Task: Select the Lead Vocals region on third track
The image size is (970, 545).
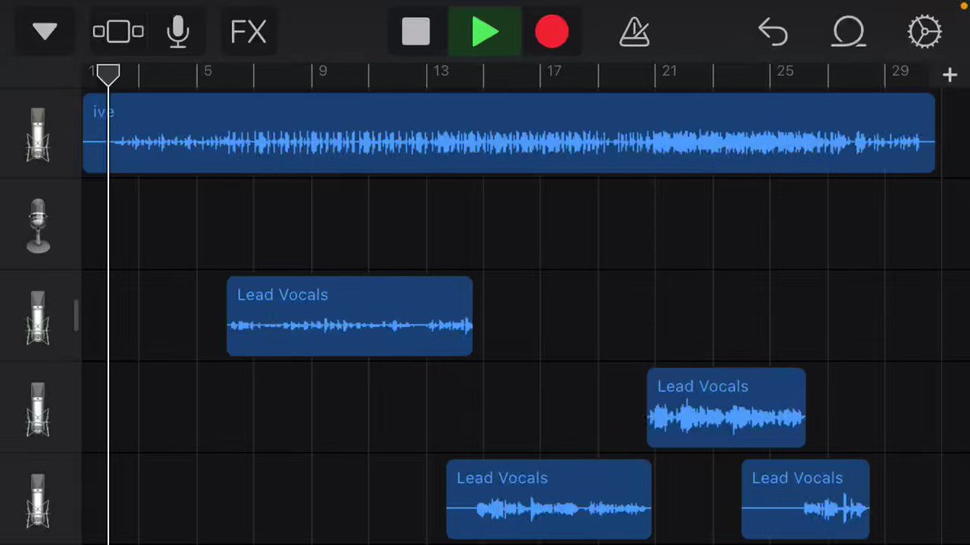Action: [x=349, y=316]
